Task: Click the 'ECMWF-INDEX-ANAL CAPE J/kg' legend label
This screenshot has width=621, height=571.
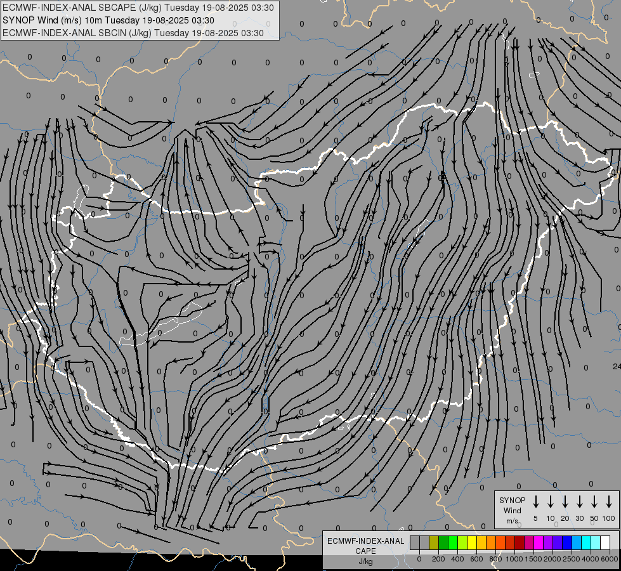Action: [x=365, y=551]
